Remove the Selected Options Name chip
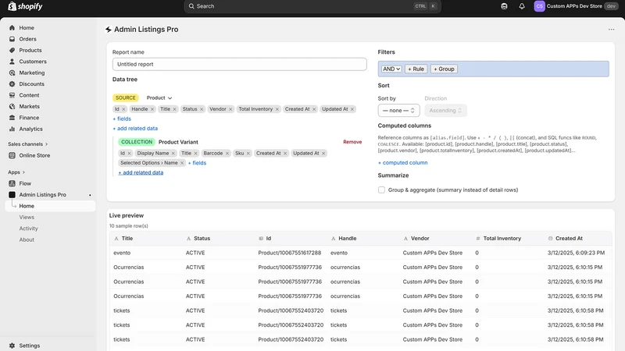The width and height of the screenshot is (625, 351). tap(182, 163)
